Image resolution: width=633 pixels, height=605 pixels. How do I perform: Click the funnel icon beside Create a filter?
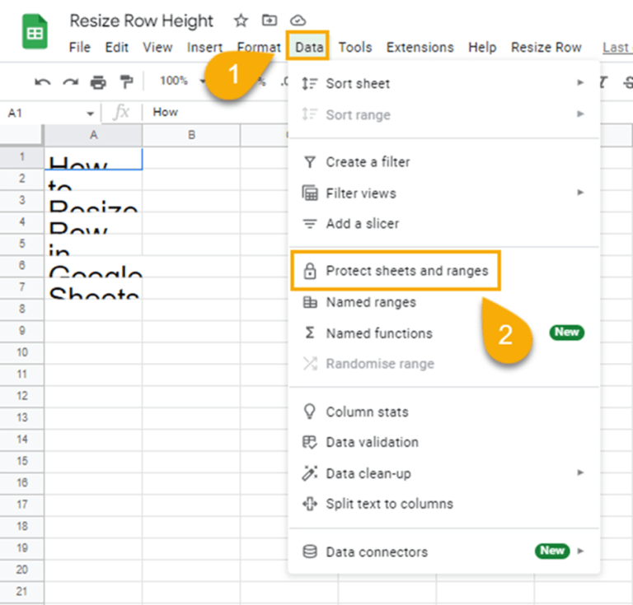pos(310,162)
